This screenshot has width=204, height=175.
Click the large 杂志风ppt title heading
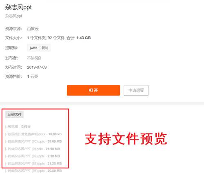click(x=18, y=7)
